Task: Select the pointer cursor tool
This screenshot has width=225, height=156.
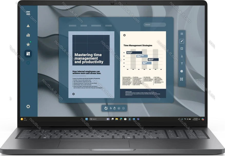Action: 111,108
